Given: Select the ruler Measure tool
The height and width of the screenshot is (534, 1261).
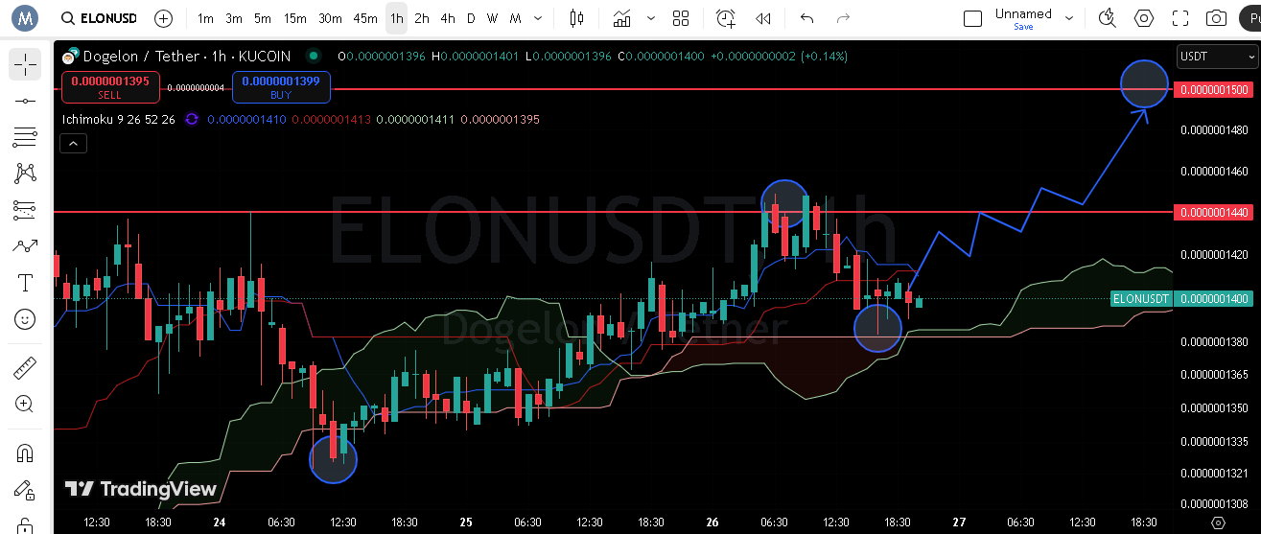Looking at the screenshot, I should pyautogui.click(x=25, y=368).
